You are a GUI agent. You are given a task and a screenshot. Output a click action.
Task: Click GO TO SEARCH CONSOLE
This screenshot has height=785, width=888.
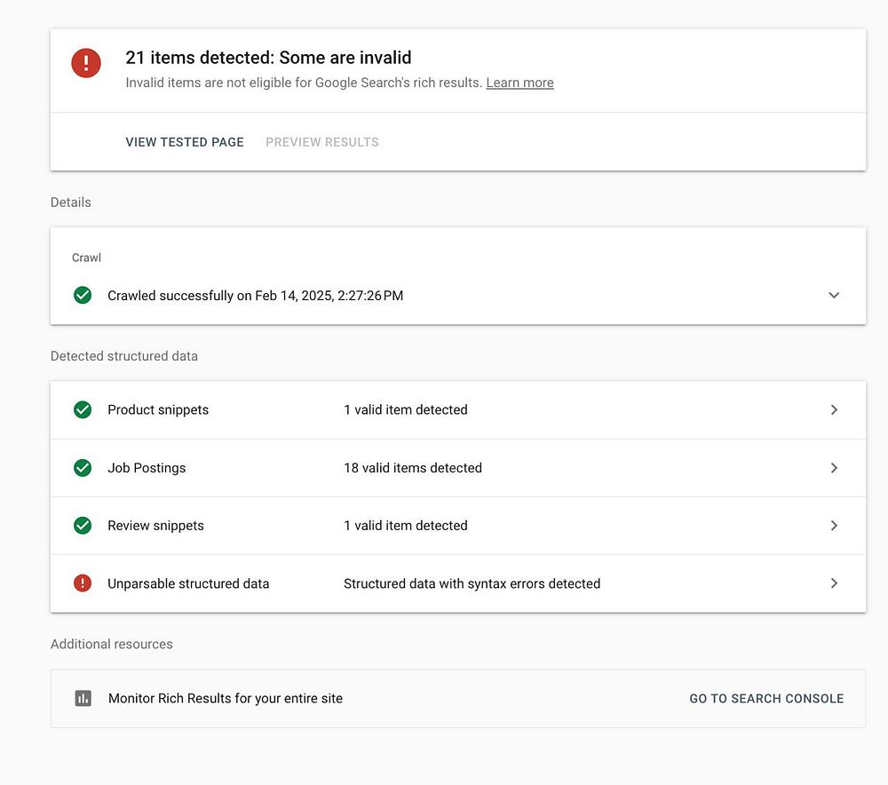(766, 699)
